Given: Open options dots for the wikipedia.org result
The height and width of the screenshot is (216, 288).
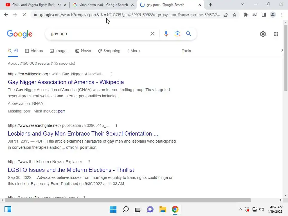Looking at the screenshot, I should tap(111, 74).
